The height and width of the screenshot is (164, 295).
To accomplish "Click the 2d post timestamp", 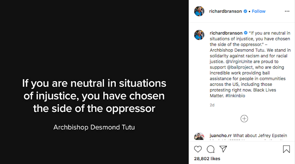I will [x=212, y=105].
